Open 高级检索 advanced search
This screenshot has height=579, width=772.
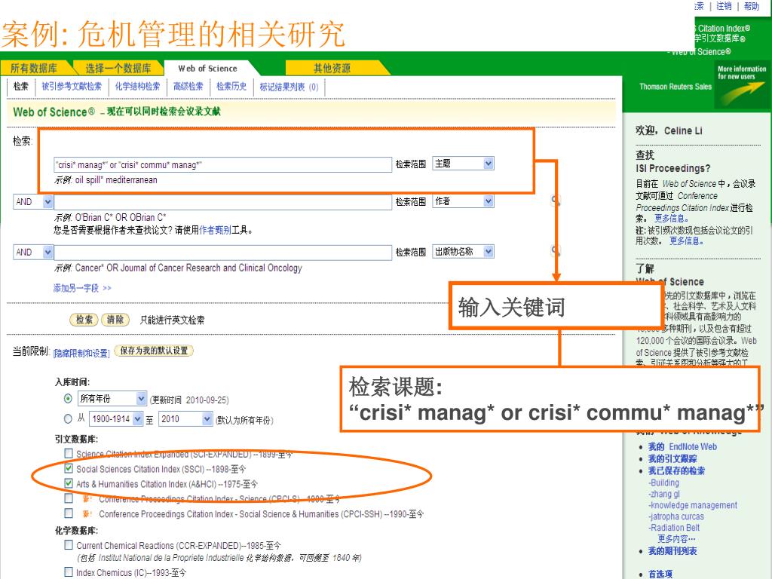pyautogui.click(x=188, y=87)
